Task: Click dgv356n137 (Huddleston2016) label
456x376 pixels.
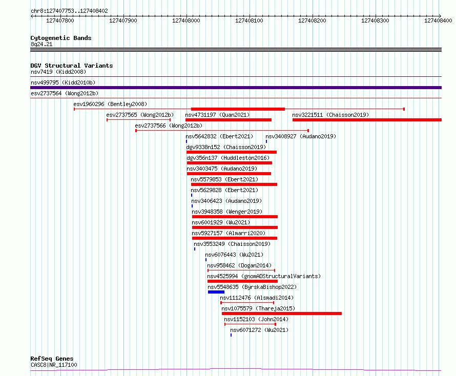Action: pos(228,158)
